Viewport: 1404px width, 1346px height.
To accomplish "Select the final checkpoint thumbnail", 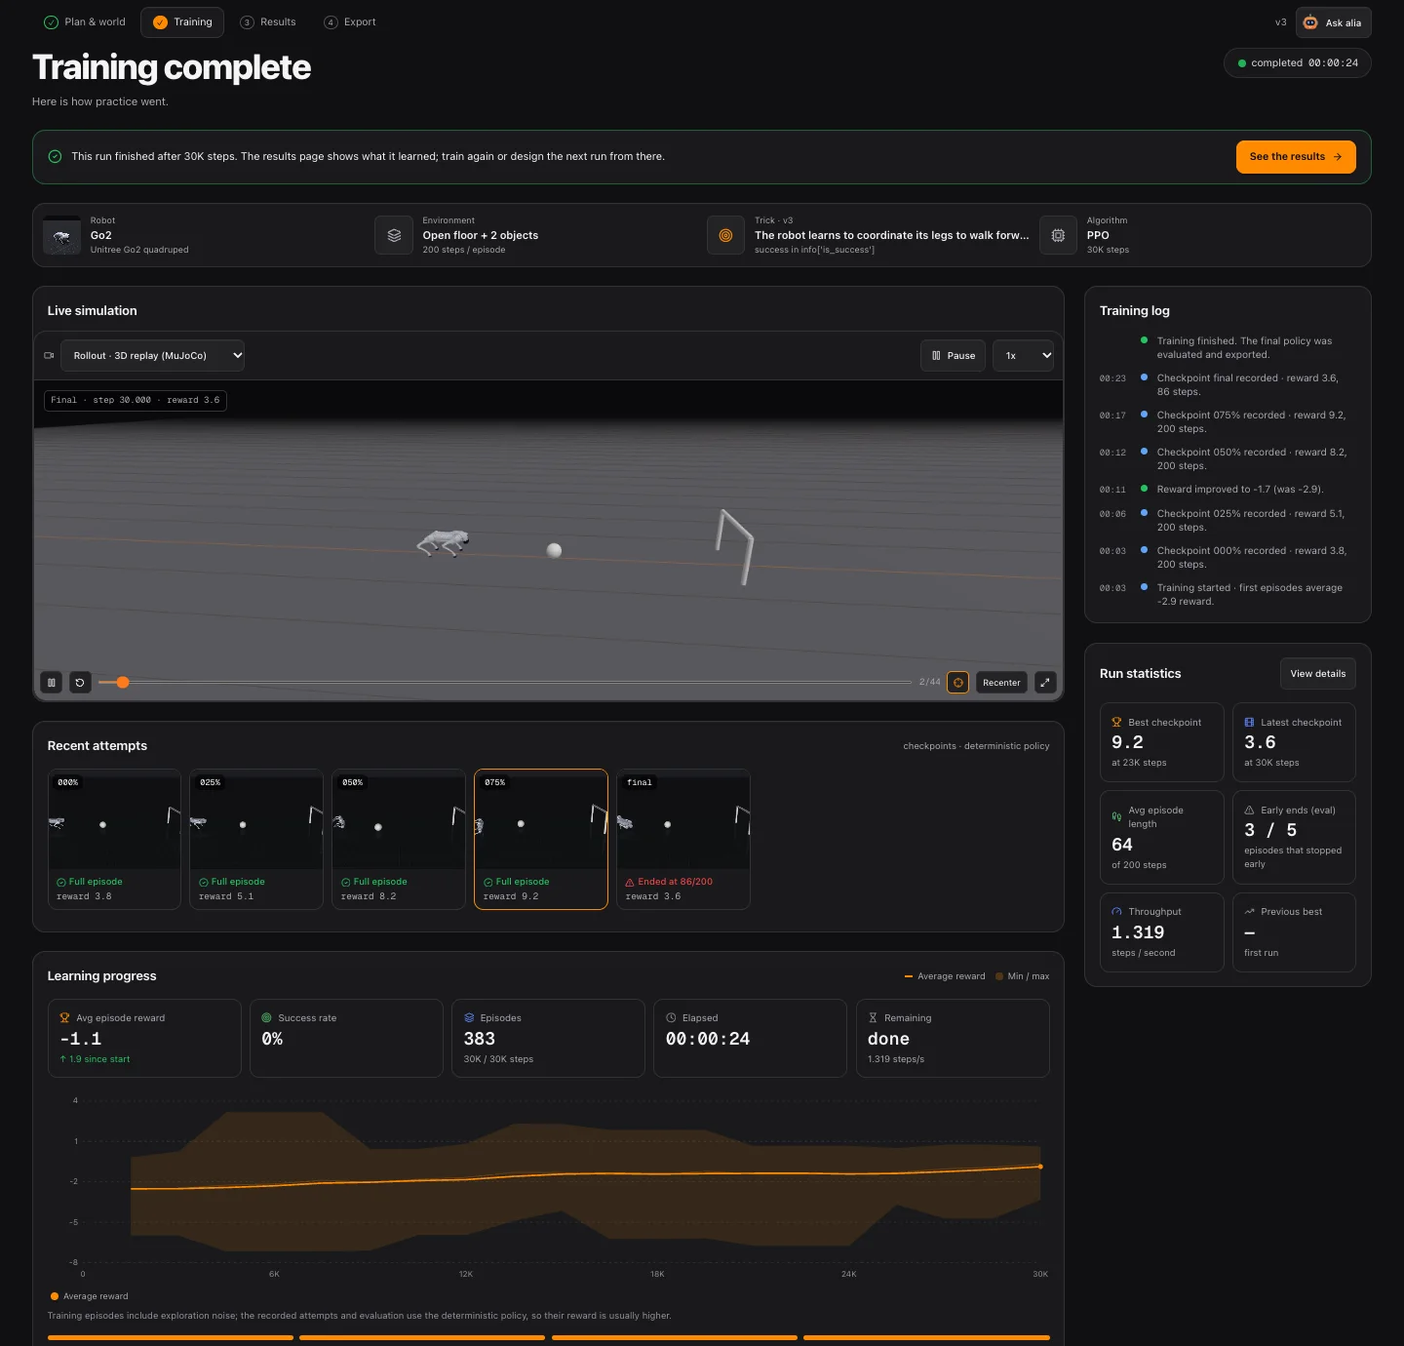I will [x=683, y=840].
